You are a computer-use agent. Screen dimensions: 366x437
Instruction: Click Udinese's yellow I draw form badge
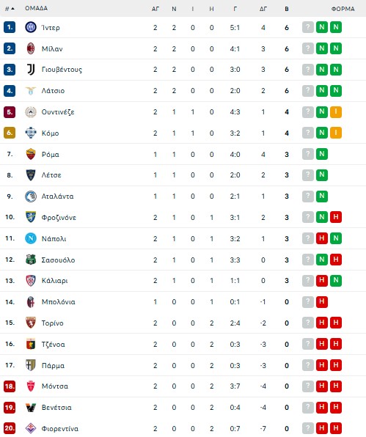tap(336, 111)
